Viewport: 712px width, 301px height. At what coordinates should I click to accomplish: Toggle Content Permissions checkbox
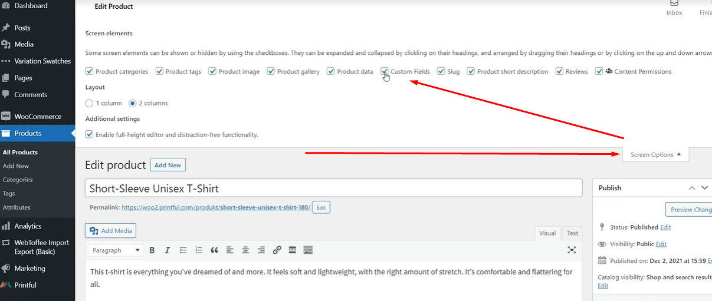pyautogui.click(x=599, y=71)
